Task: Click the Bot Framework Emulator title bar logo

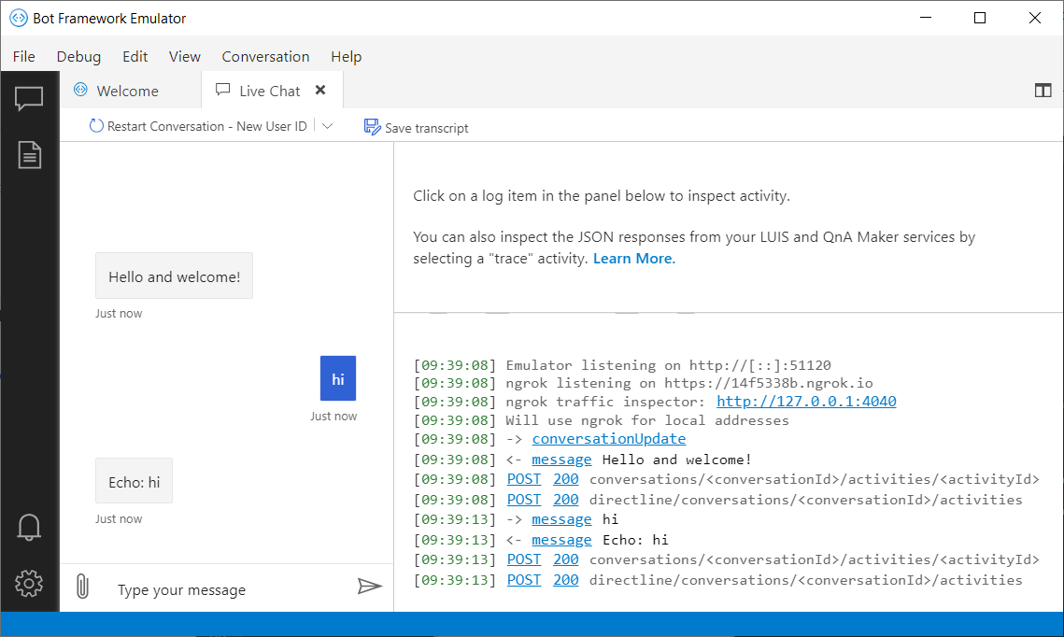Action: [19, 19]
